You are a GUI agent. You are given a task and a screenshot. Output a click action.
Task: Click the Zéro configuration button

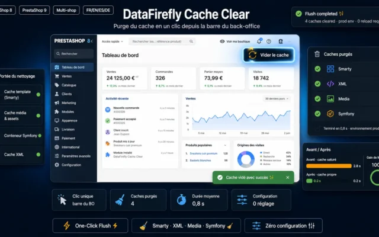pos(283,226)
